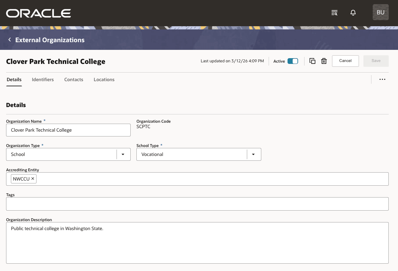Switch to the Locations tab
Viewport: 398px width, 271px height.
pyautogui.click(x=104, y=80)
